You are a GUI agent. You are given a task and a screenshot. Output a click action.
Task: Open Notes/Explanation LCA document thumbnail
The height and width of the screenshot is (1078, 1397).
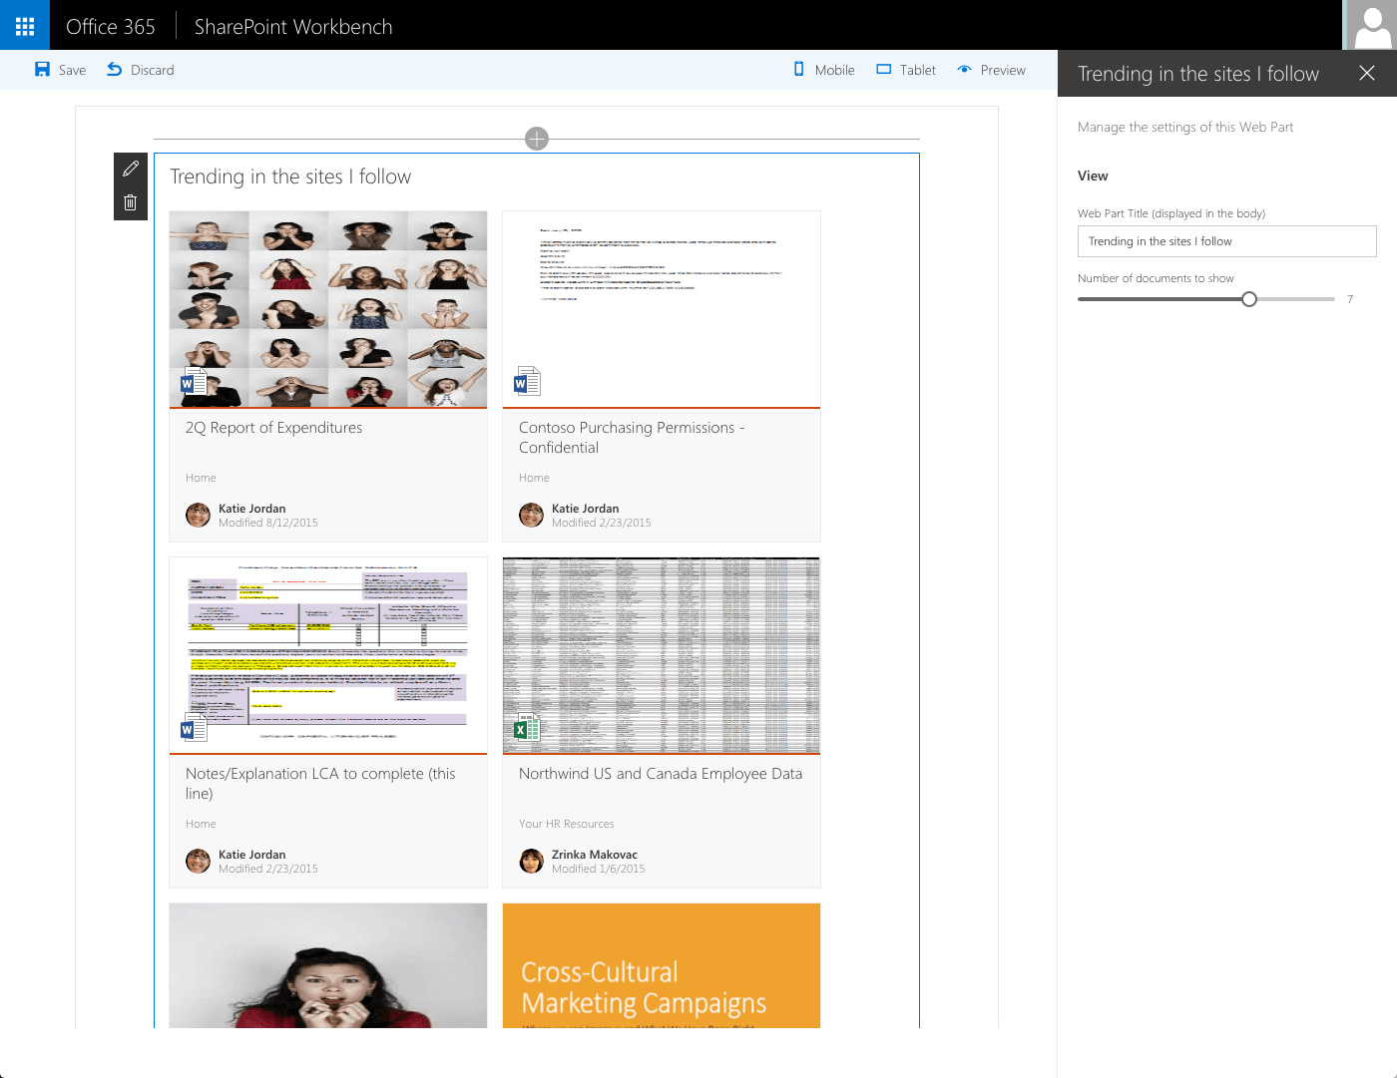click(x=328, y=655)
